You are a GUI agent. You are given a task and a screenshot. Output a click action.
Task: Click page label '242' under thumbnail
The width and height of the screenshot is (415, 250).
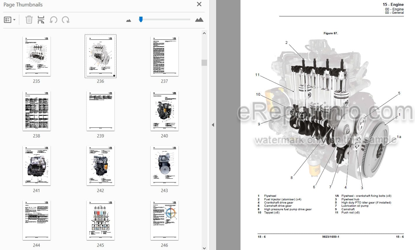[100, 191]
